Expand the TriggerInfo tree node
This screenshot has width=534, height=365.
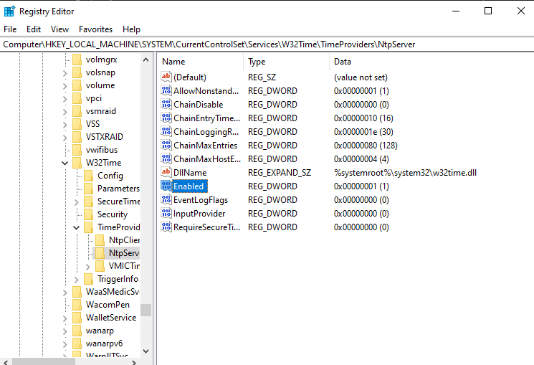coord(77,279)
